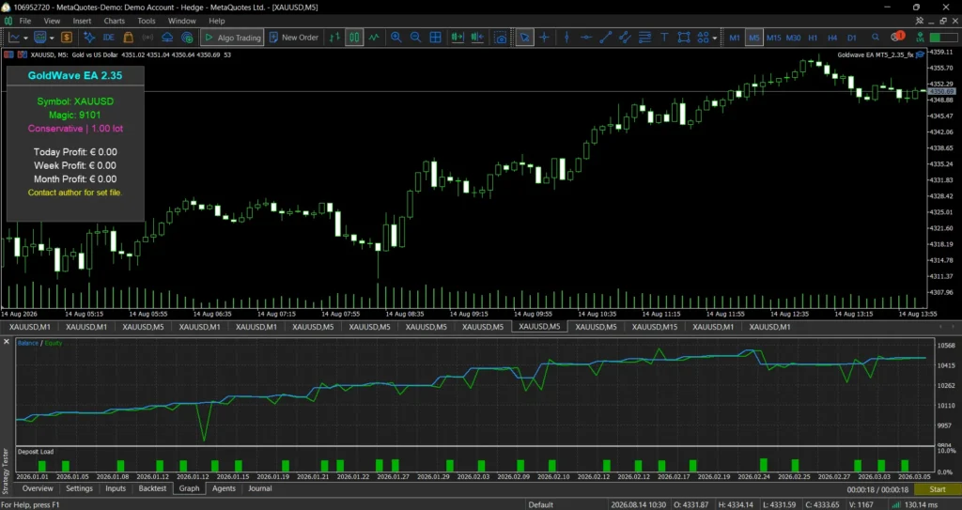Toggle chart auto scroll icon

pyautogui.click(x=458, y=38)
